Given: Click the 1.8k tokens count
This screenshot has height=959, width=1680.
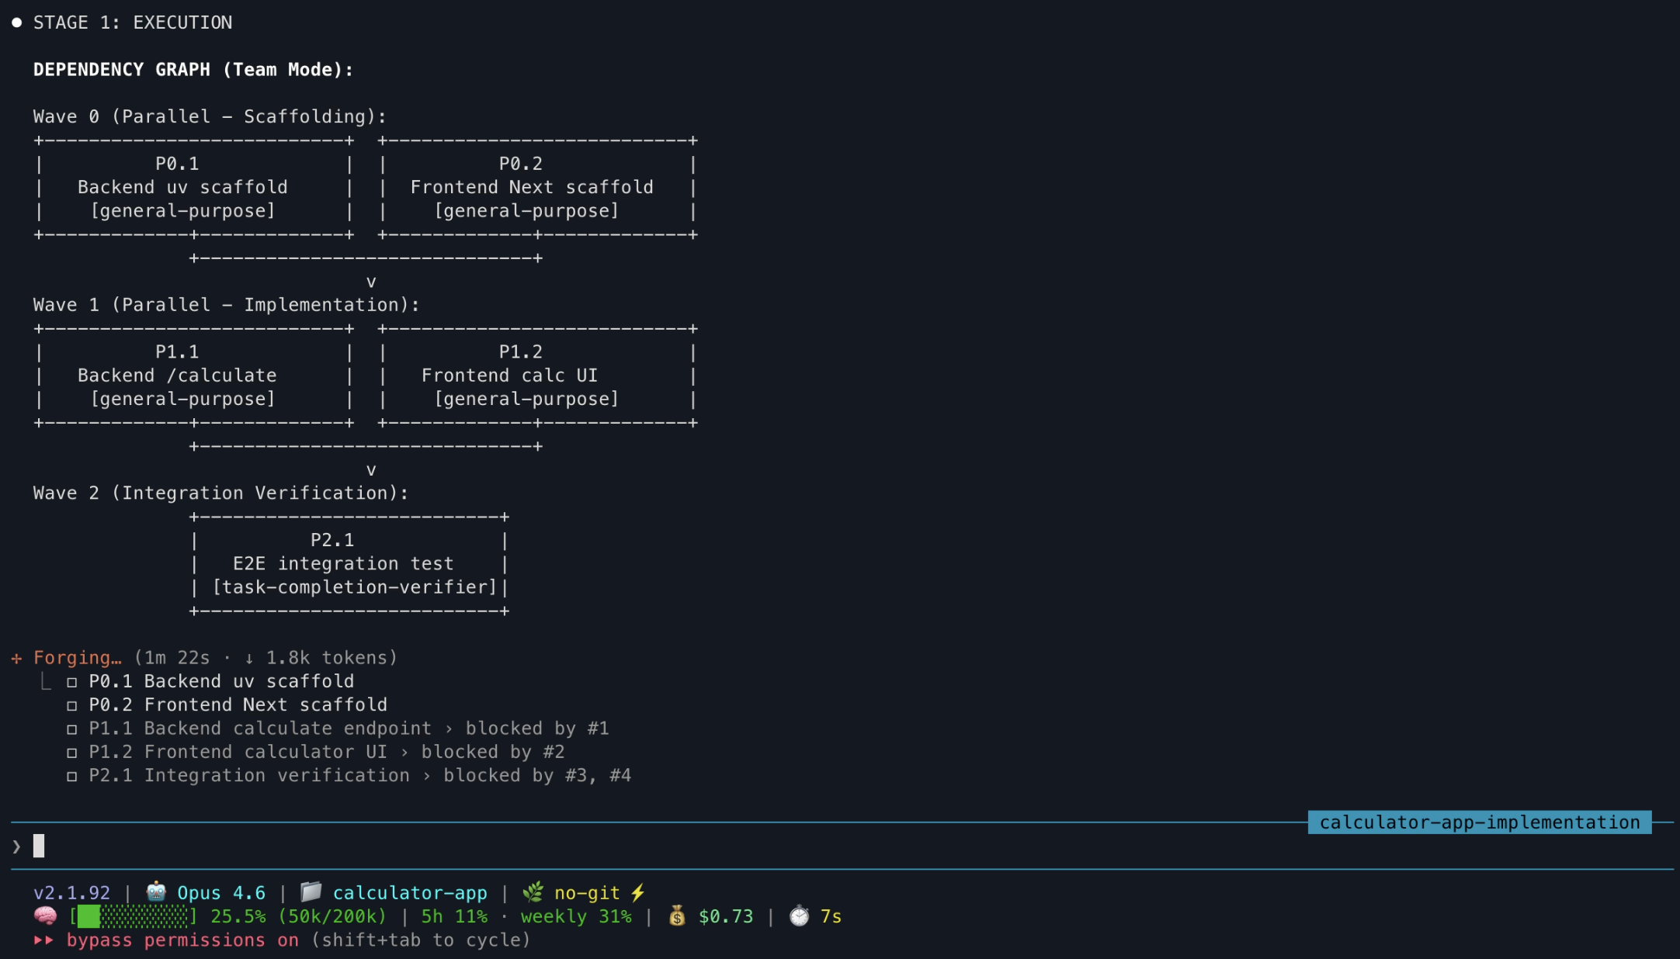Looking at the screenshot, I should coord(326,658).
